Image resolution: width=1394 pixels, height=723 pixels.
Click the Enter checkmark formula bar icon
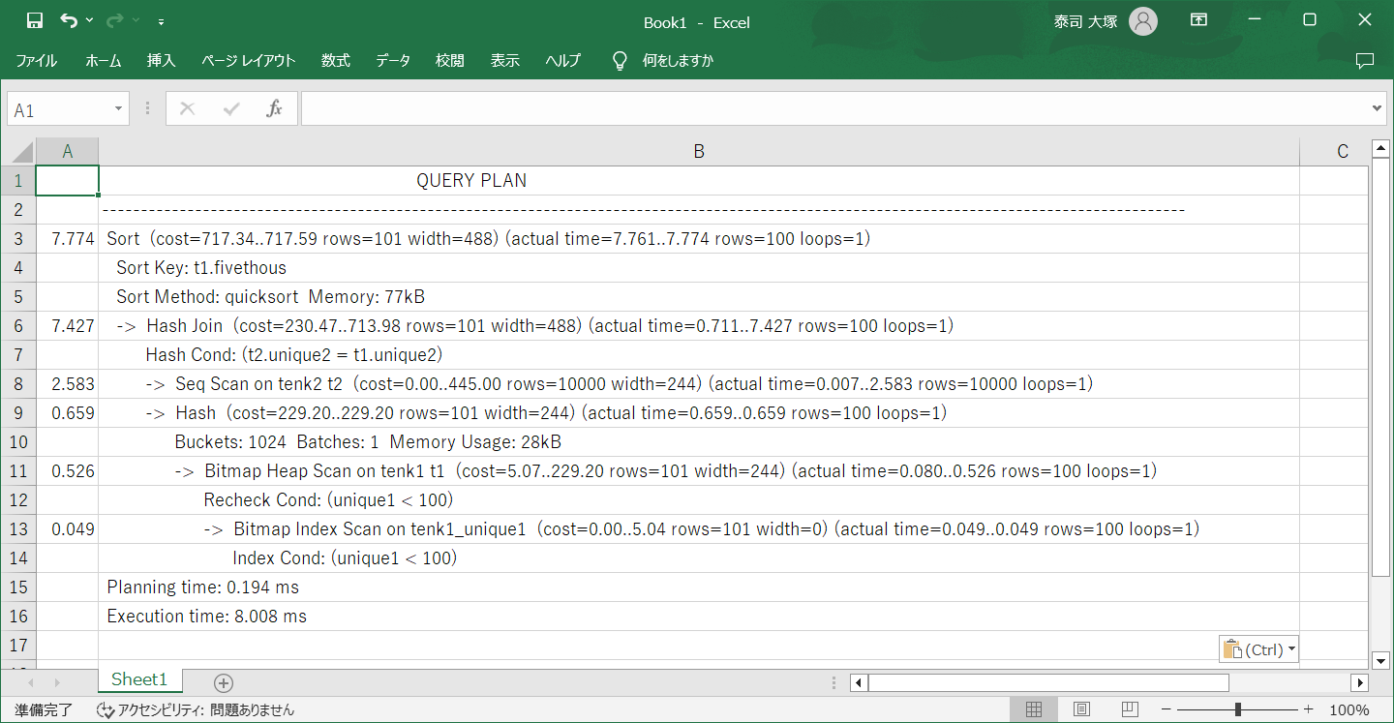[x=231, y=109]
